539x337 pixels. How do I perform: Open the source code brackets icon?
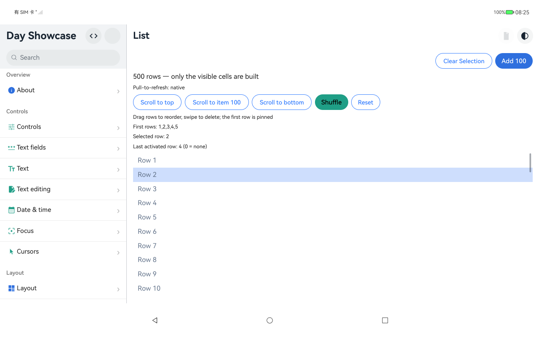[x=93, y=36]
